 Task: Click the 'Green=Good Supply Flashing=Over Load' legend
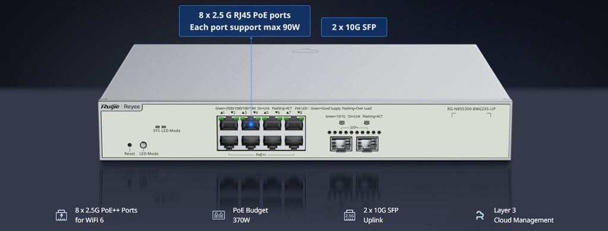(341, 109)
